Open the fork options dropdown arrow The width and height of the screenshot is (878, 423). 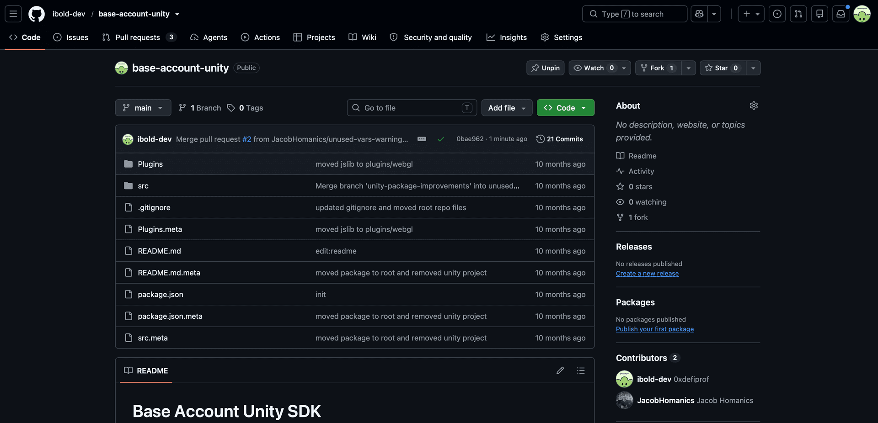click(x=689, y=68)
